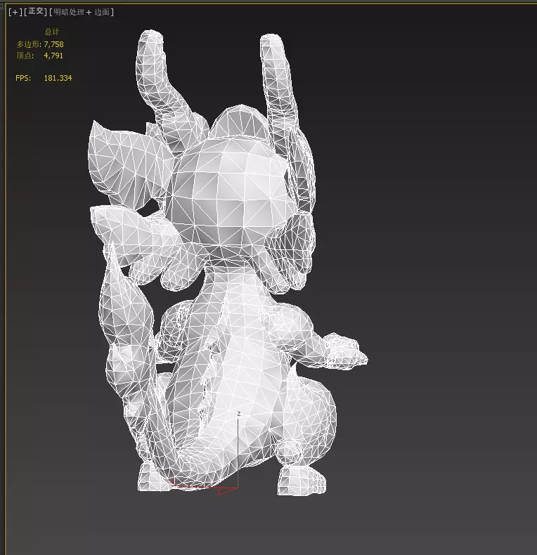Select the Z axis of transform gizmo

tap(238, 450)
